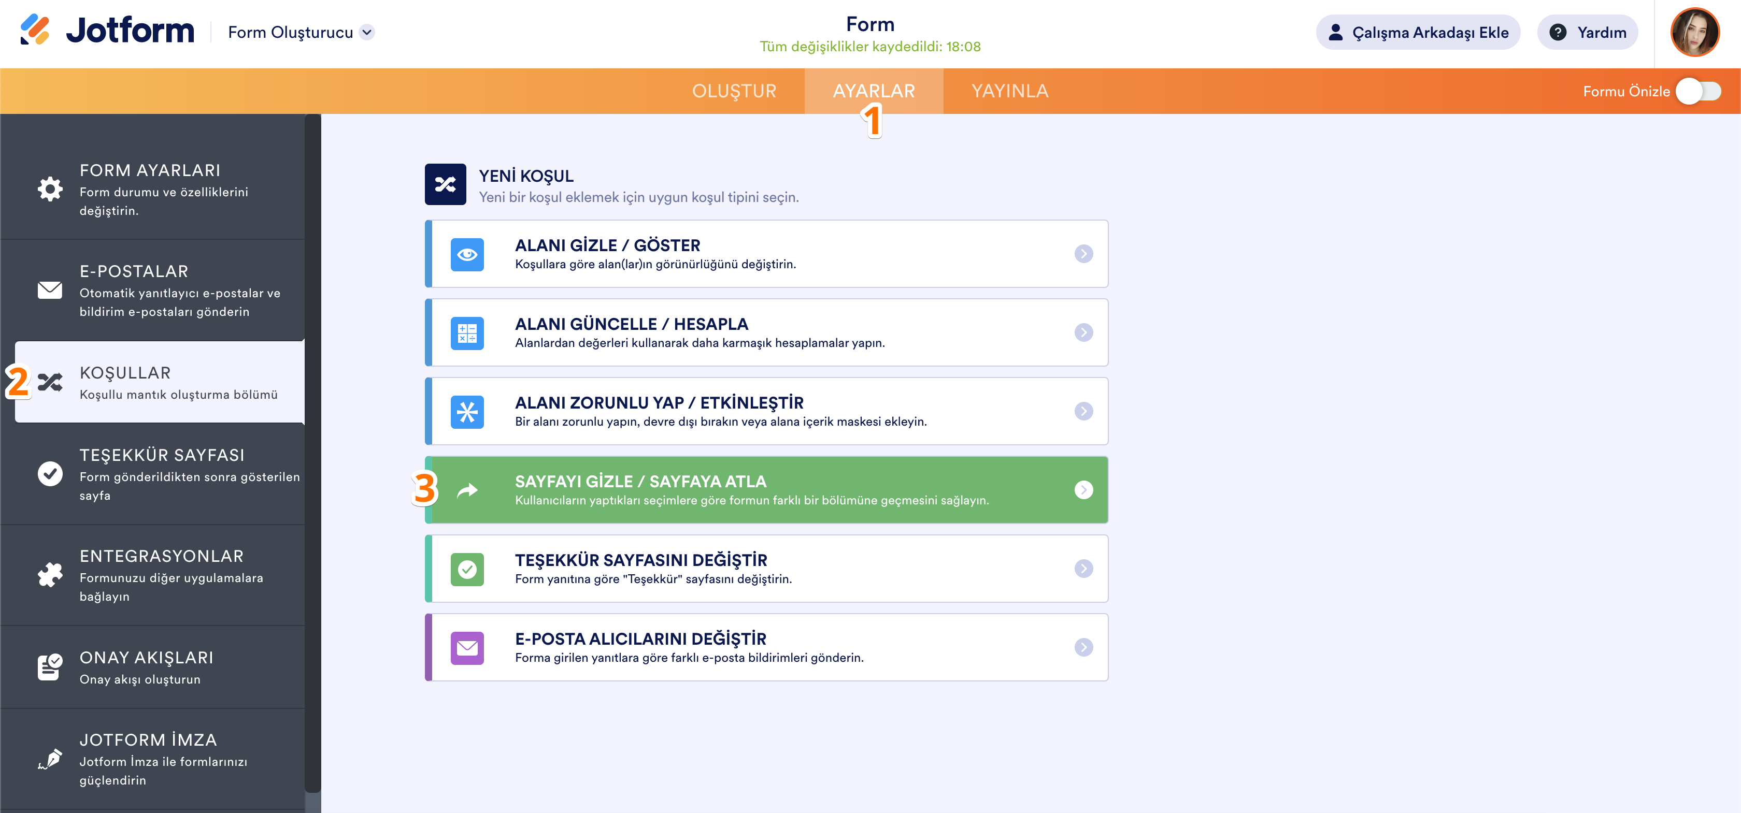This screenshot has width=1741, height=813.
Task: Click Çalışma Arkadaşı Ekle button
Action: click(x=1418, y=33)
